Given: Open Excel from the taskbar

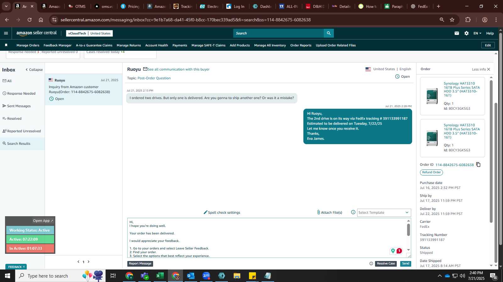Looking at the screenshot, I should pos(160,276).
